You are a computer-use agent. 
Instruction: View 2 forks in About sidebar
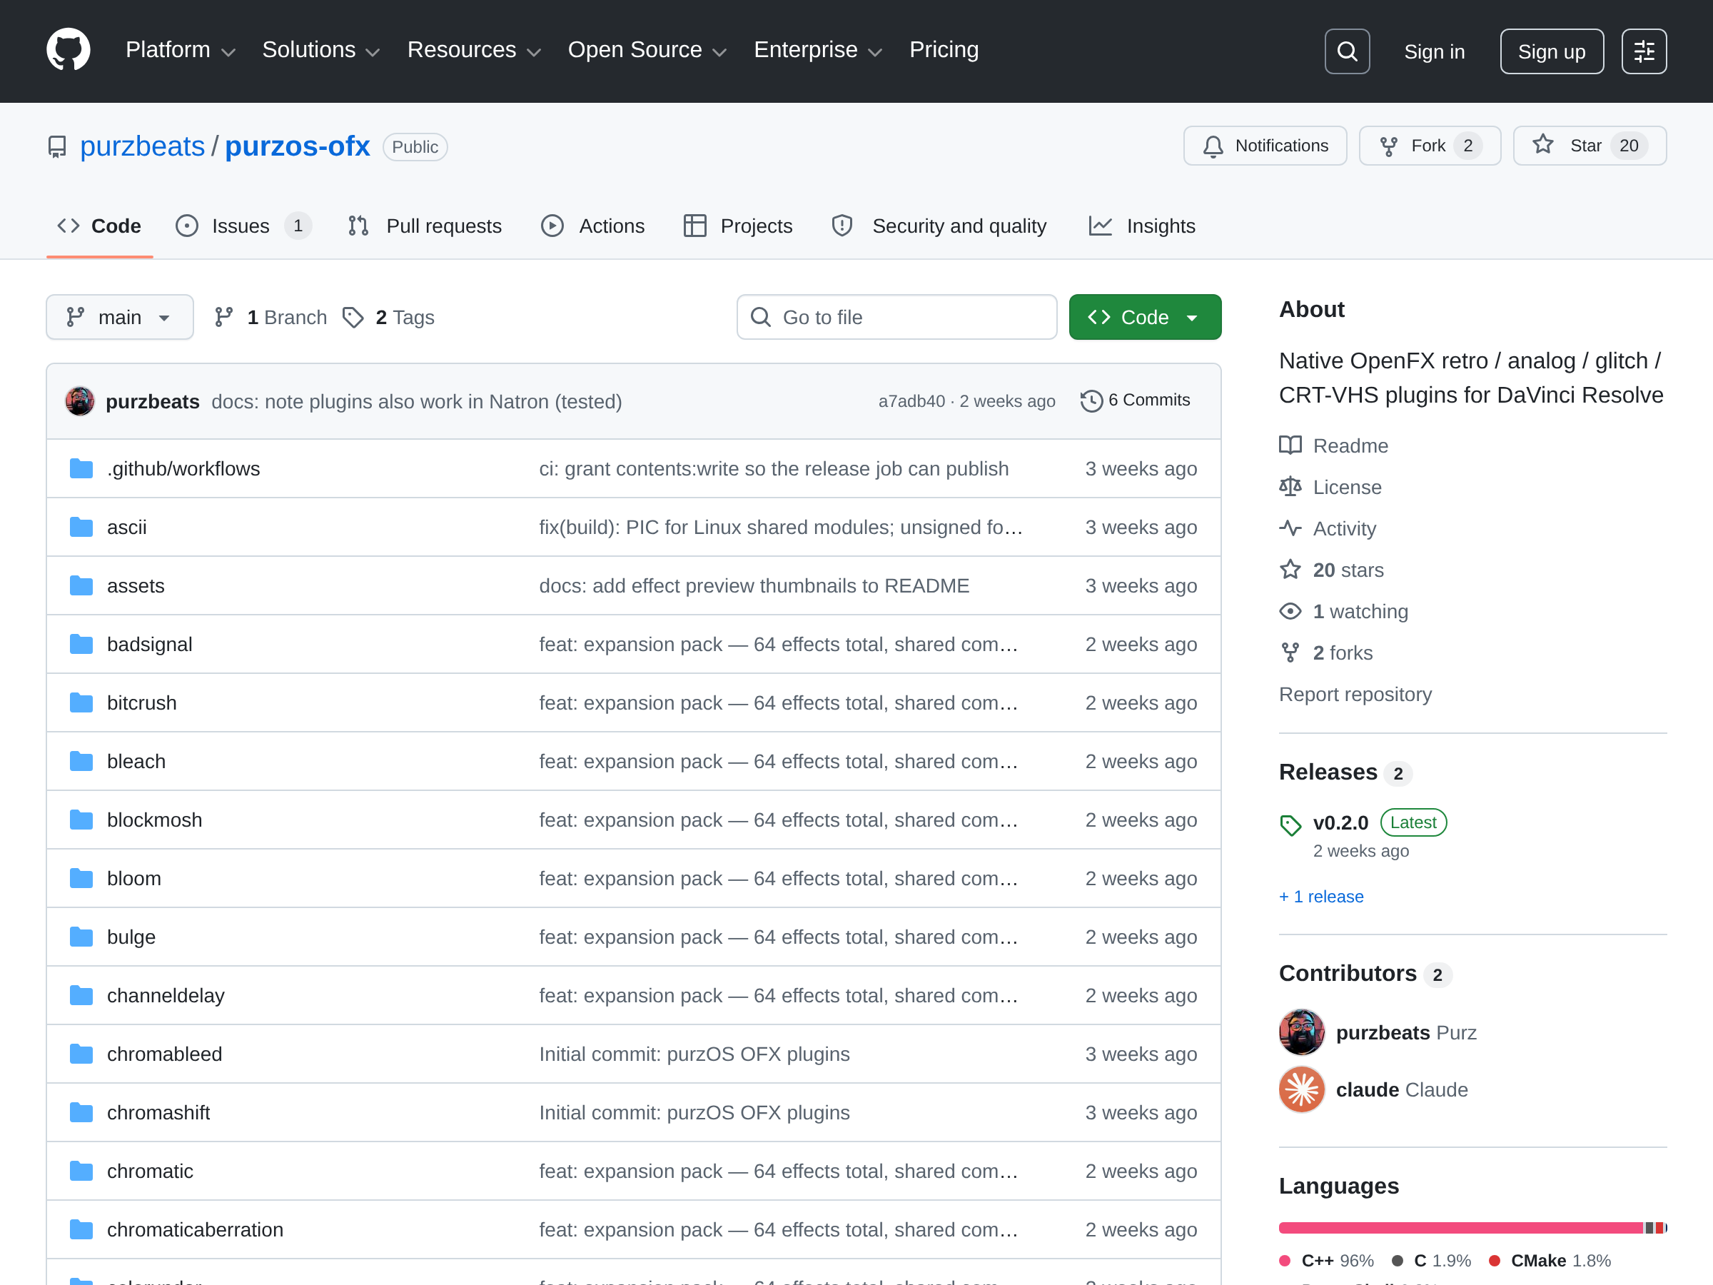(x=1326, y=653)
